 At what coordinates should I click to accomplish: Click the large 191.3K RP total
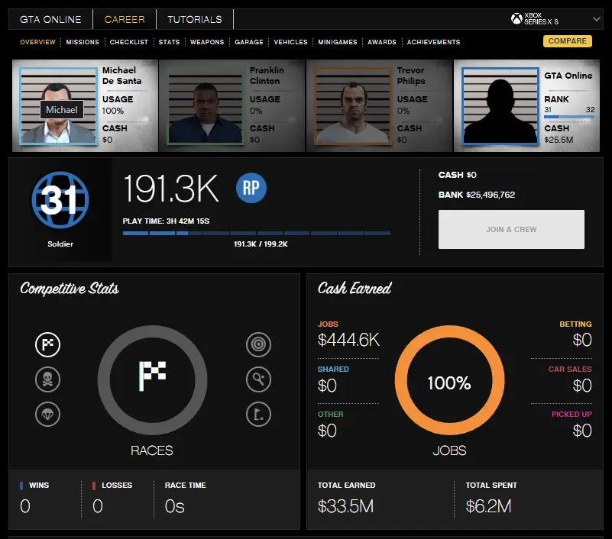[x=171, y=189]
